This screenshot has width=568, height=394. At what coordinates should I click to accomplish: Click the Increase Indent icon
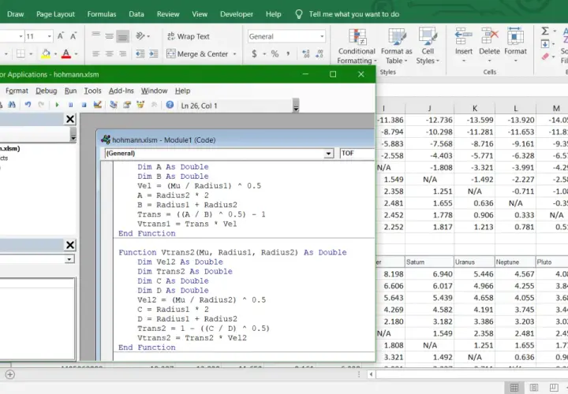point(154,54)
